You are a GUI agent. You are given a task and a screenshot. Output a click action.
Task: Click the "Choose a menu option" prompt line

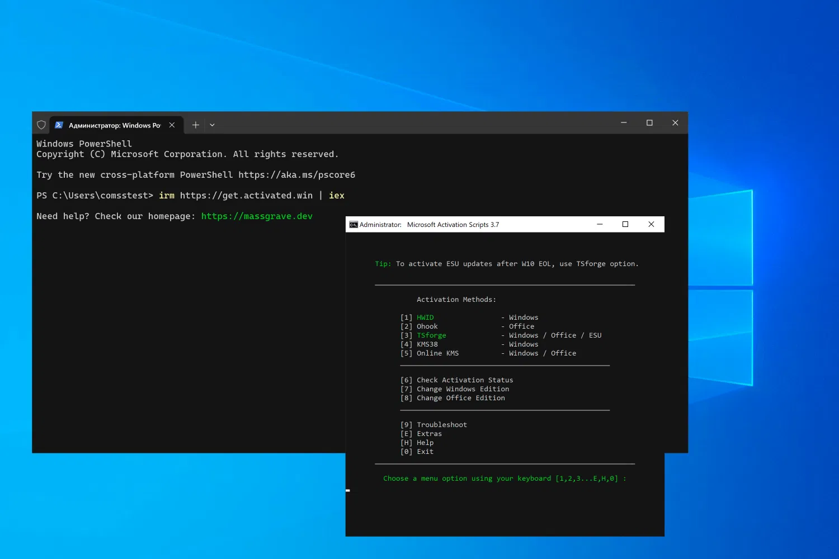coord(505,479)
